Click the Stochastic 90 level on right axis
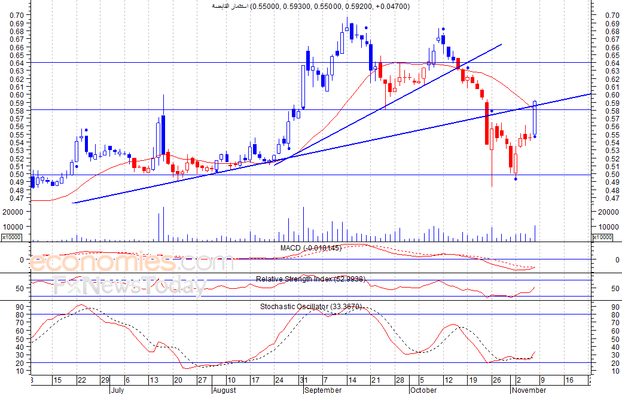This screenshot has width=622, height=394. click(615, 307)
